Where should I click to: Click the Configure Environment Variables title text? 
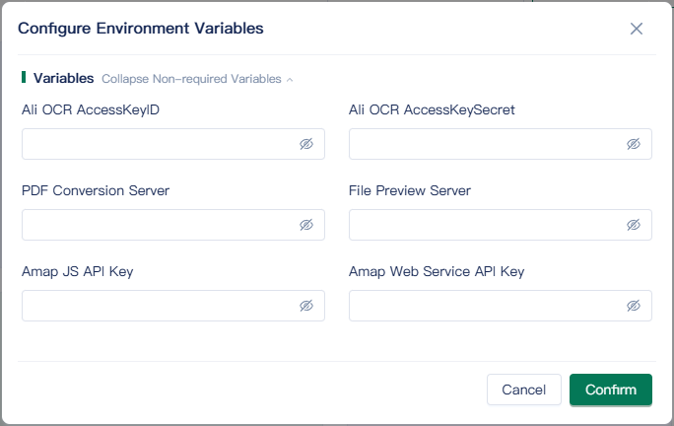click(141, 29)
